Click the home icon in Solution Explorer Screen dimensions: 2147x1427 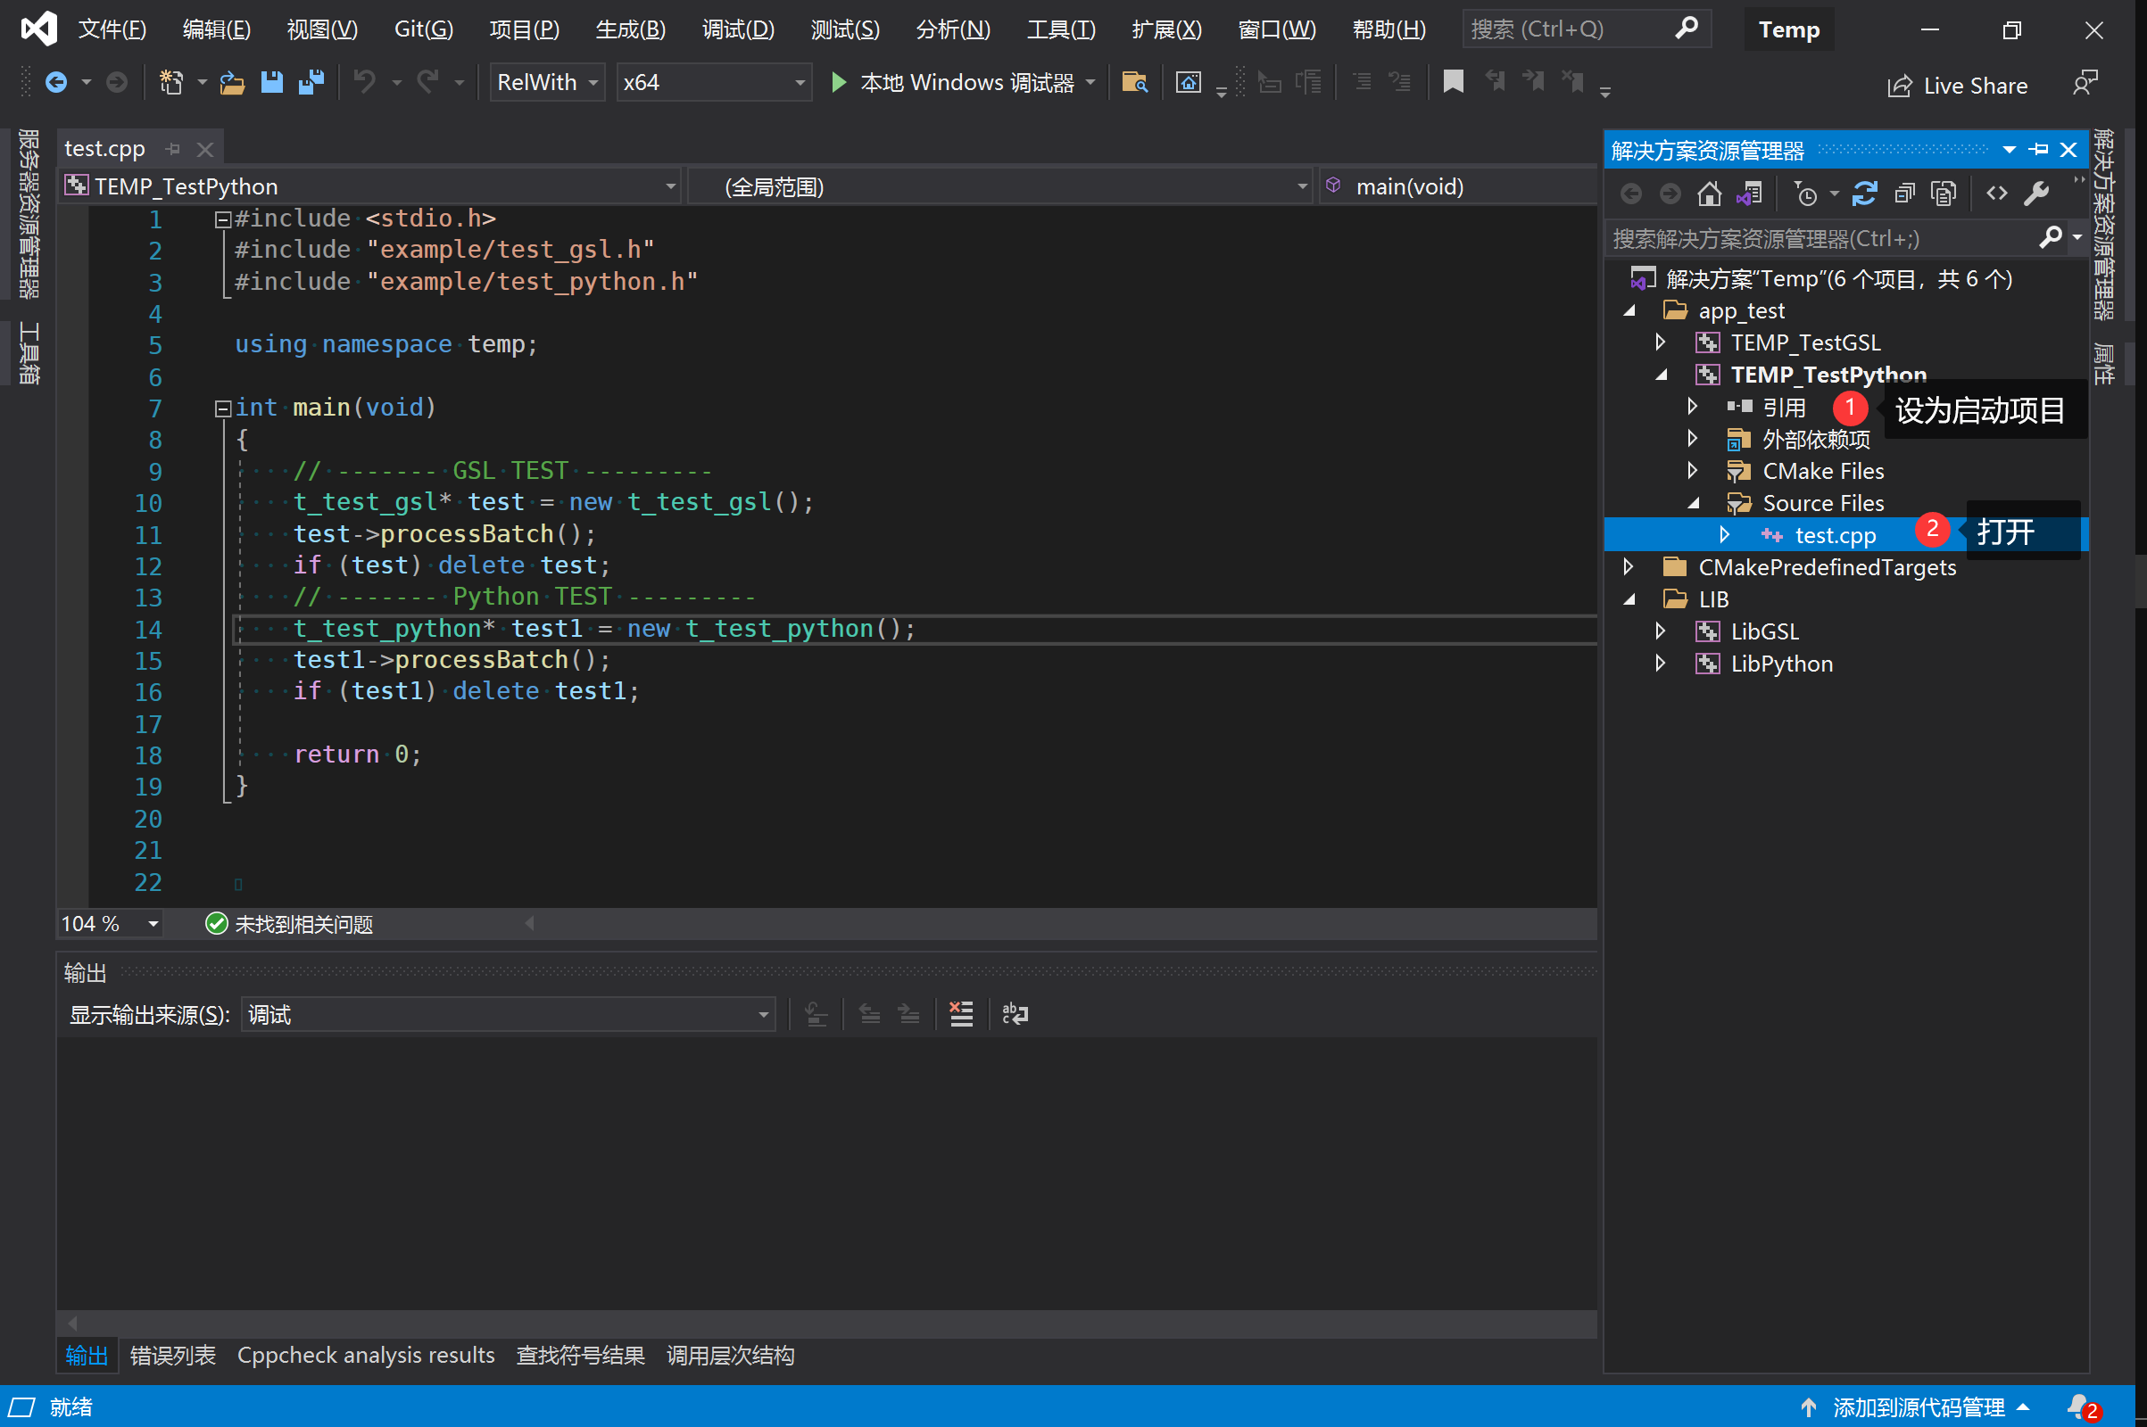[1709, 194]
